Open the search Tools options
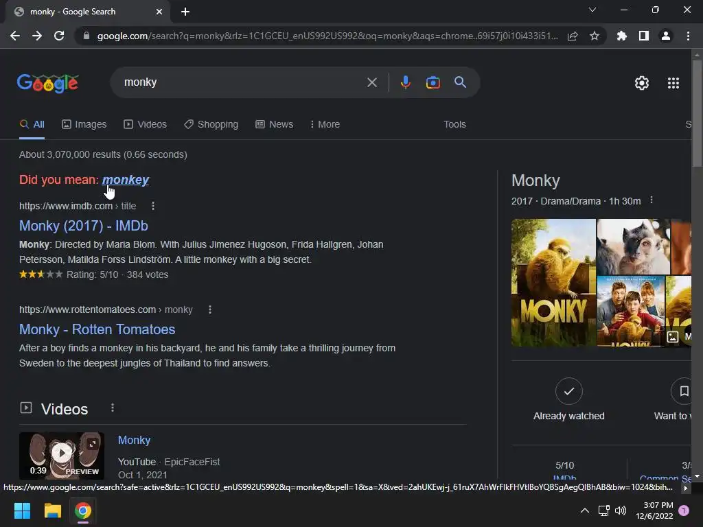703x527 pixels. pos(454,125)
